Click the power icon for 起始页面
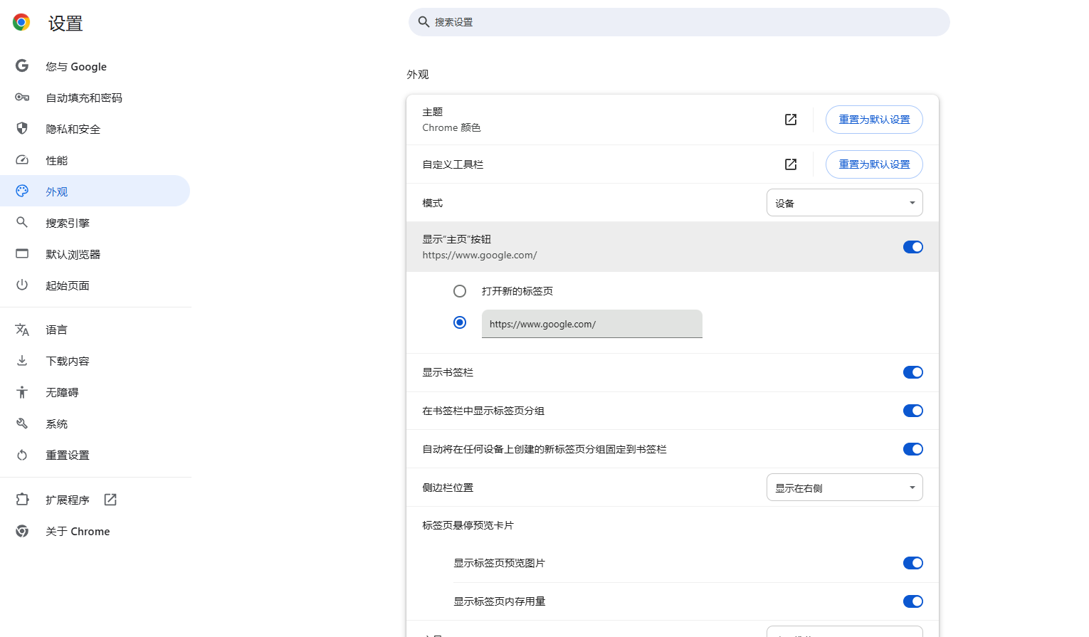Image resolution: width=1089 pixels, height=637 pixels. [22, 285]
